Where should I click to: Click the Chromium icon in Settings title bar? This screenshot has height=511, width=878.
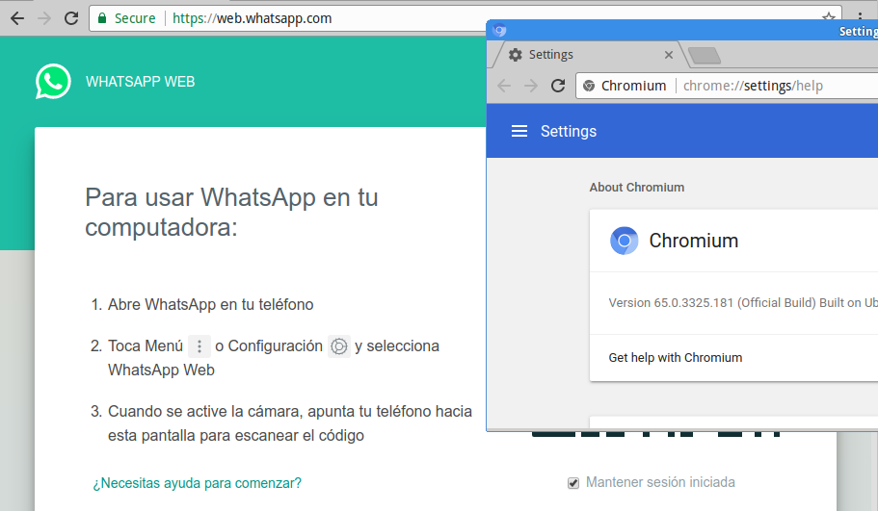pyautogui.click(x=499, y=31)
